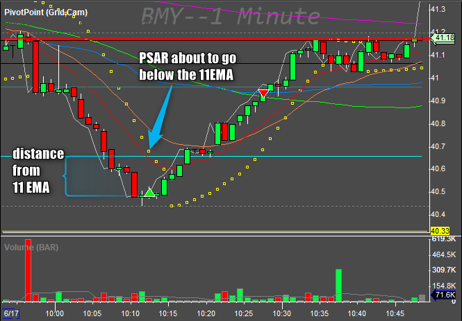Select the large red candle before 10:00

point(35,67)
